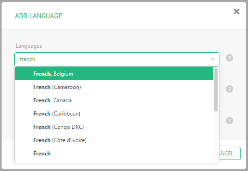
Task: Click the partially hidden Cancel button
Action: point(230,154)
